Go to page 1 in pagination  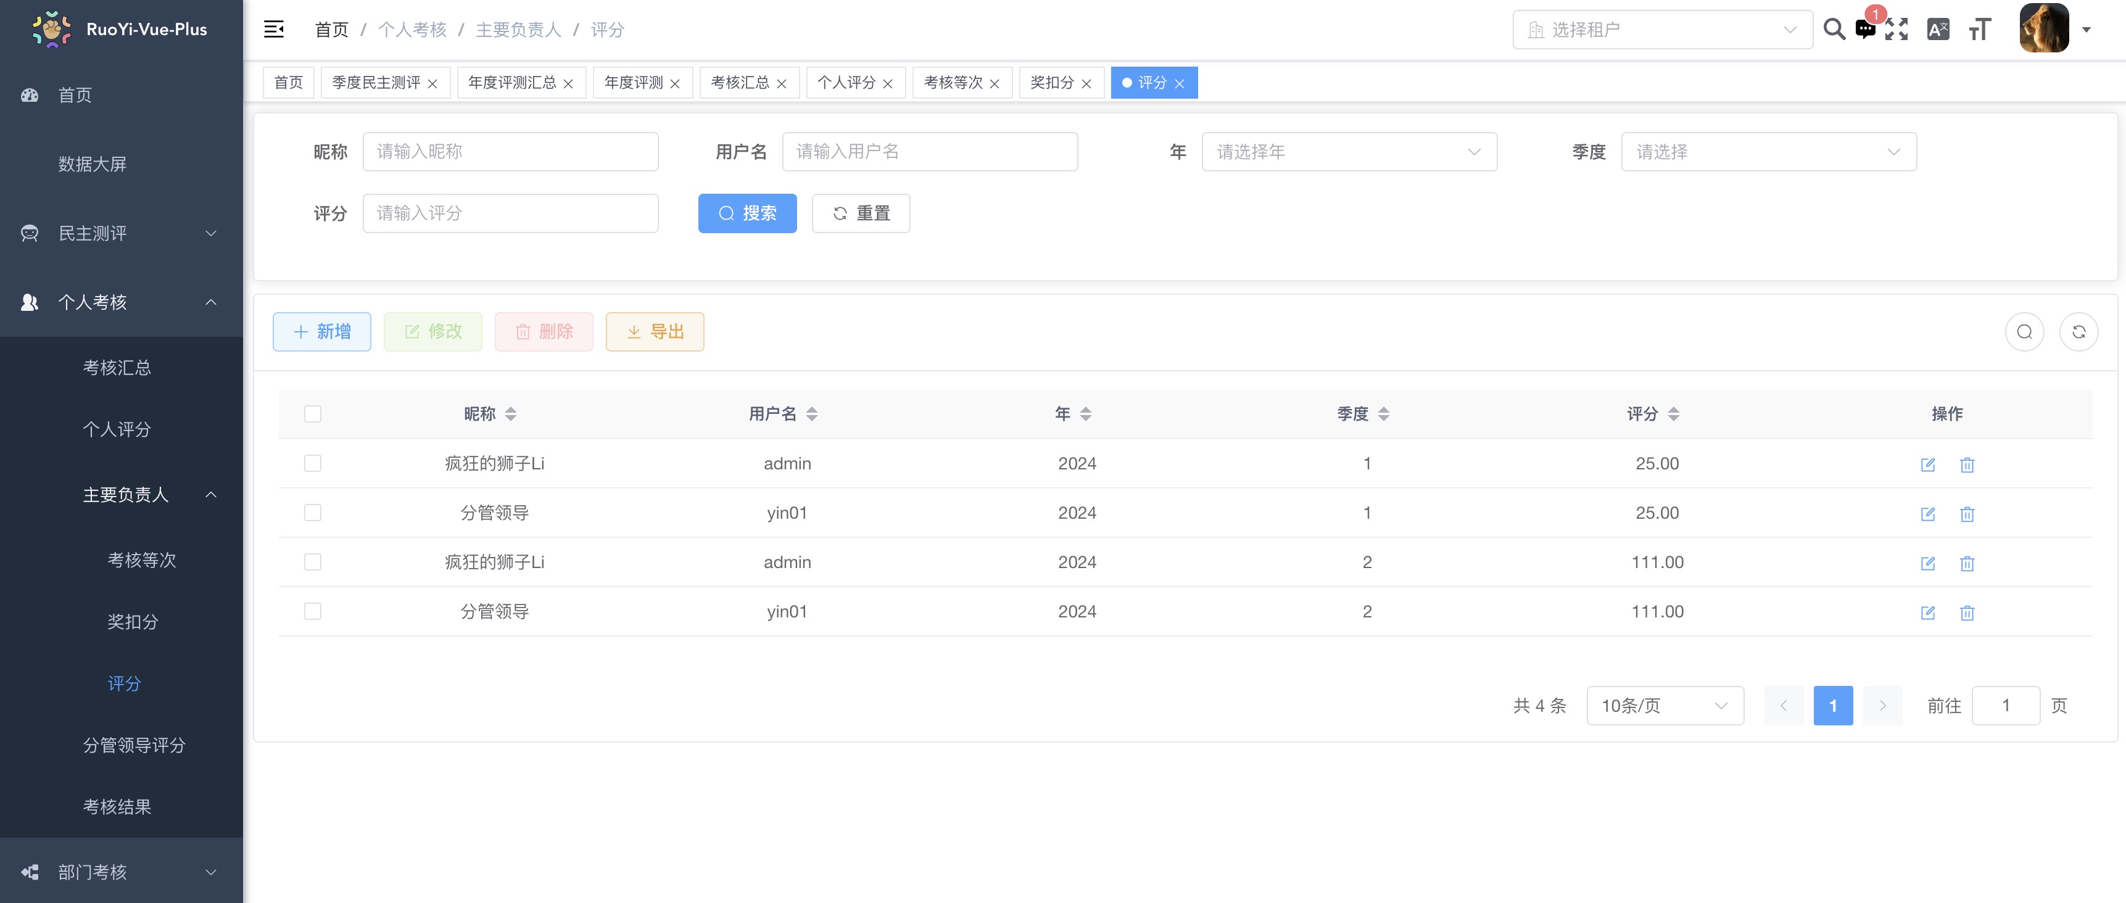coord(1833,706)
